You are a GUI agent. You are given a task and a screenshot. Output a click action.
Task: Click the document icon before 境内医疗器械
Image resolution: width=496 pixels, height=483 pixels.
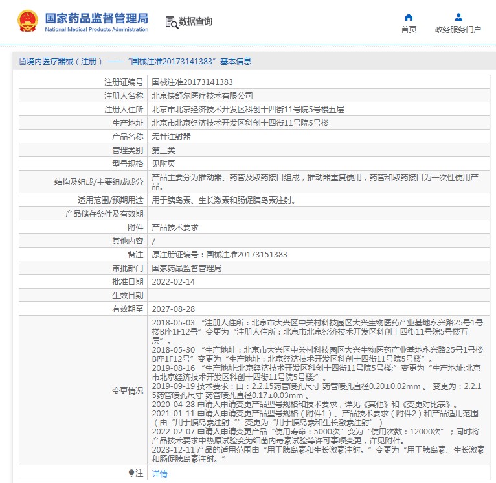pyautogui.click(x=23, y=62)
